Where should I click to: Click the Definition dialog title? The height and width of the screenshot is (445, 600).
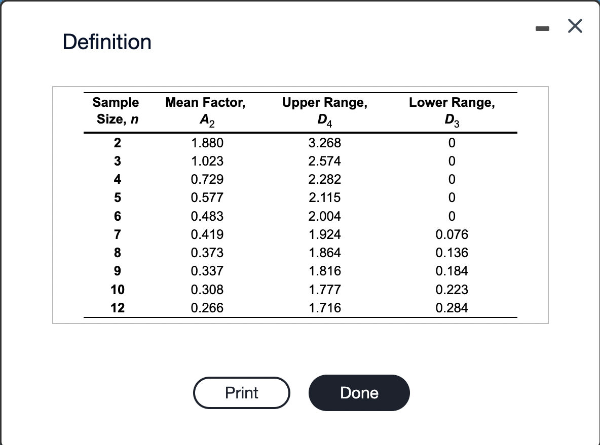click(107, 42)
